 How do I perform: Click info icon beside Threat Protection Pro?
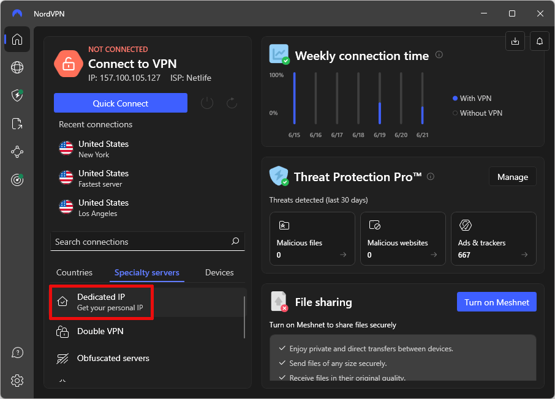[431, 176]
